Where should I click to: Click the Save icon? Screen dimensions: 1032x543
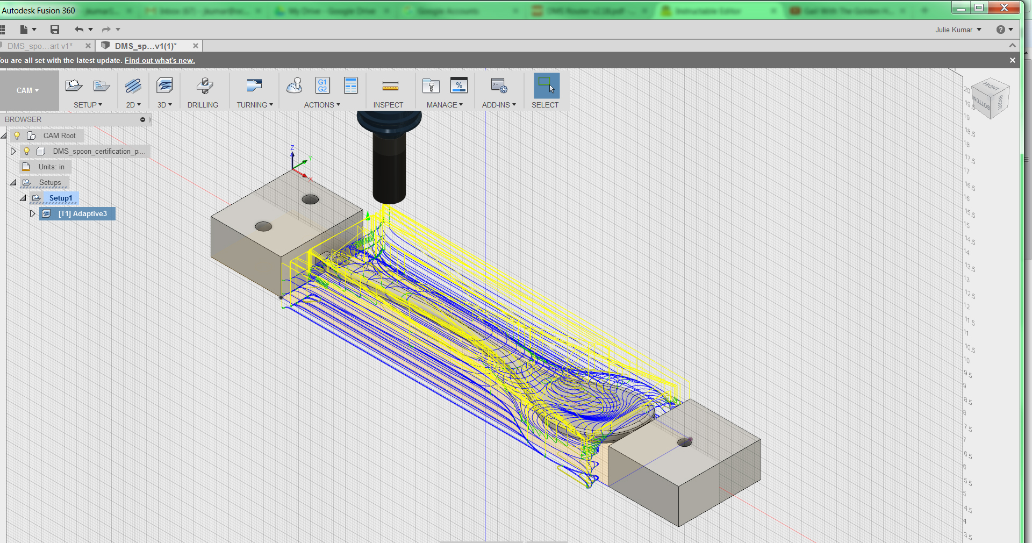55,30
